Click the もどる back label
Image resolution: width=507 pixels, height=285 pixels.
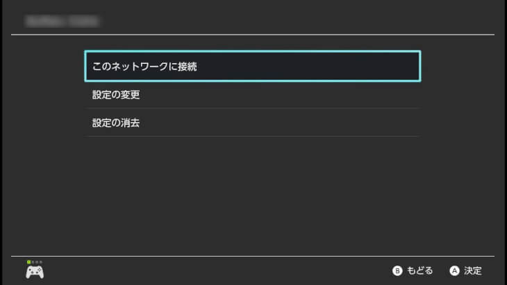pos(420,270)
